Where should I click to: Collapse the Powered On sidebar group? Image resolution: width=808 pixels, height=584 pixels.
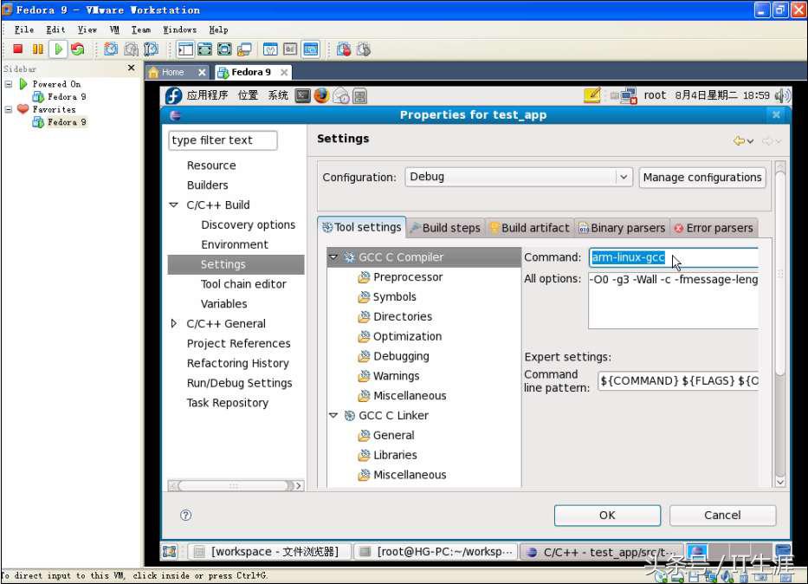click(x=9, y=83)
